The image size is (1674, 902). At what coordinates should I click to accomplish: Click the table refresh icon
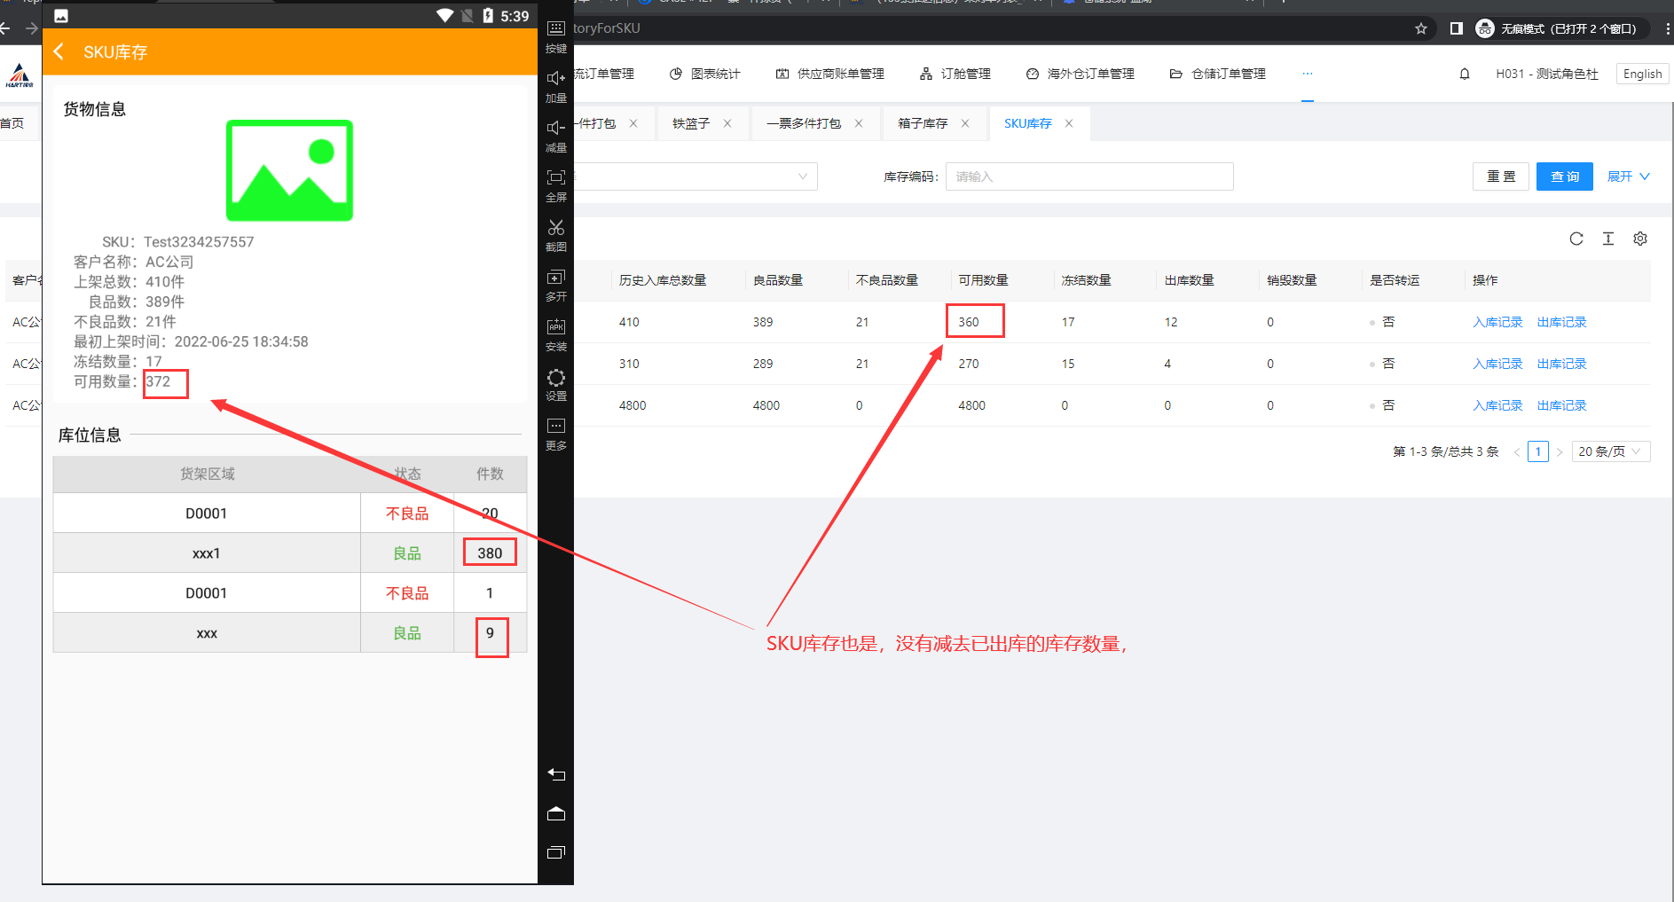1576,239
